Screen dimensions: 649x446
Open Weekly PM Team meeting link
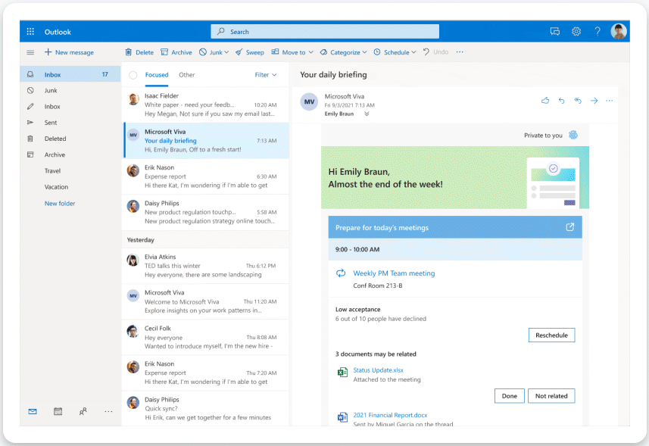[394, 273]
